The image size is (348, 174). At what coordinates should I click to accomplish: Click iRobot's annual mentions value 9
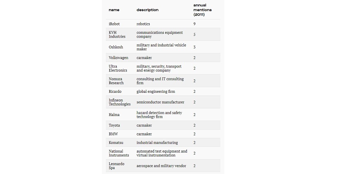(194, 24)
